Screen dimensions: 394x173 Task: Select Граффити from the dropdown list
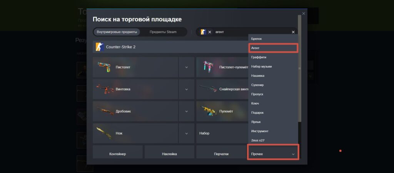click(273, 57)
